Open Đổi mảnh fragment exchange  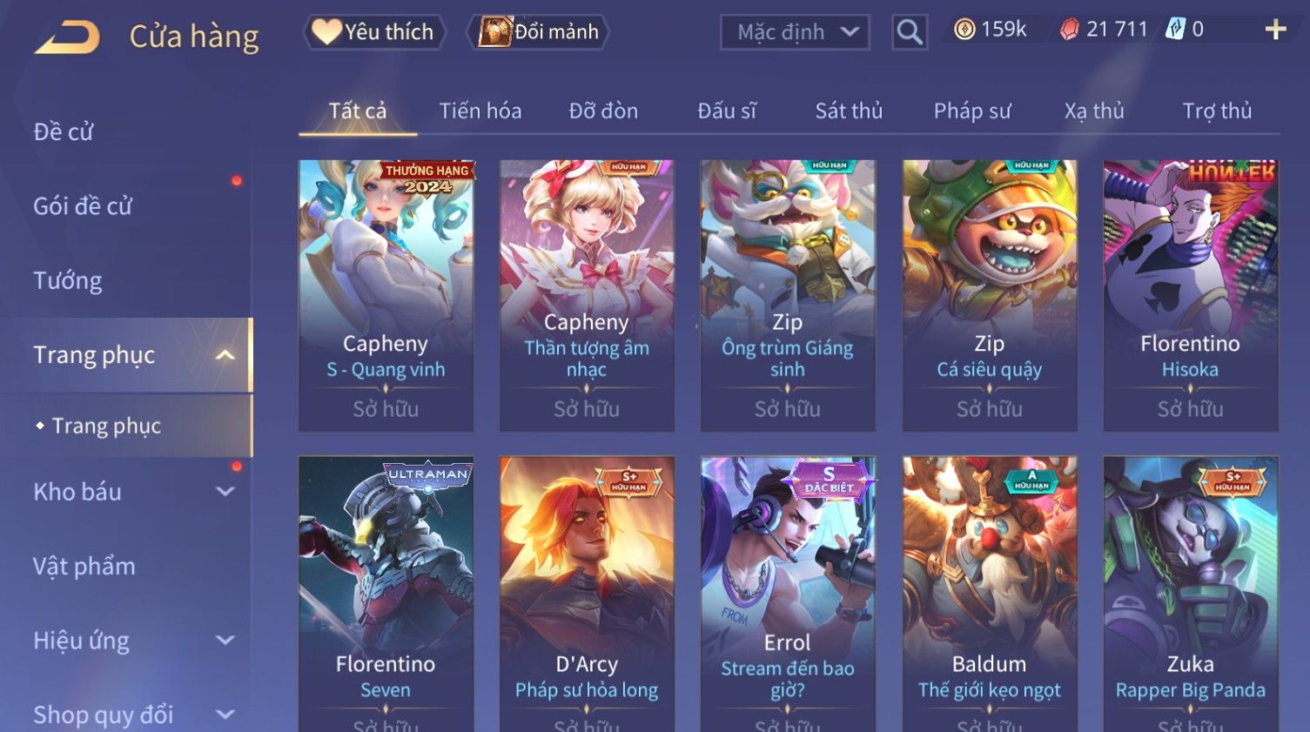539,32
